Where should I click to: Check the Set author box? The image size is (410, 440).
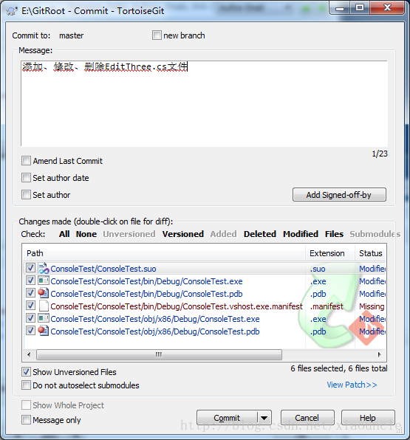click(x=26, y=194)
